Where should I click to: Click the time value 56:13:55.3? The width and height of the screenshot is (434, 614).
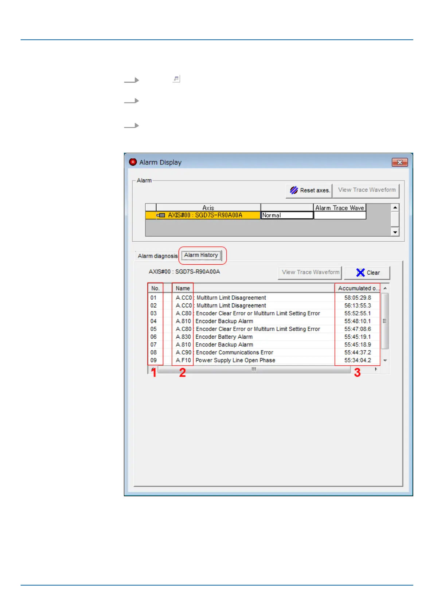point(357,306)
